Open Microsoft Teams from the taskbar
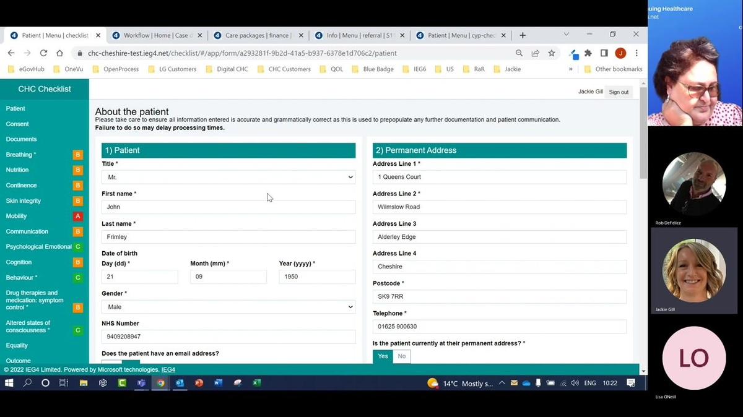The image size is (743, 417). tap(141, 383)
